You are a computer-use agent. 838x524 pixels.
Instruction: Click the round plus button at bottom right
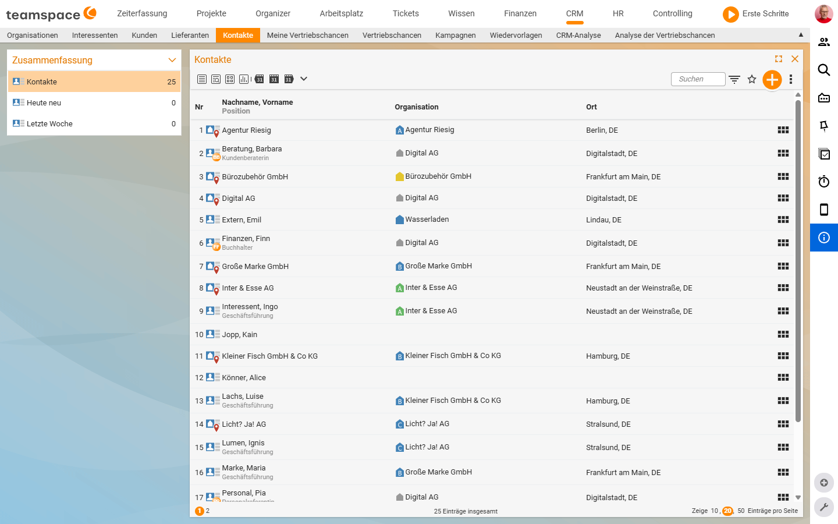tap(824, 483)
